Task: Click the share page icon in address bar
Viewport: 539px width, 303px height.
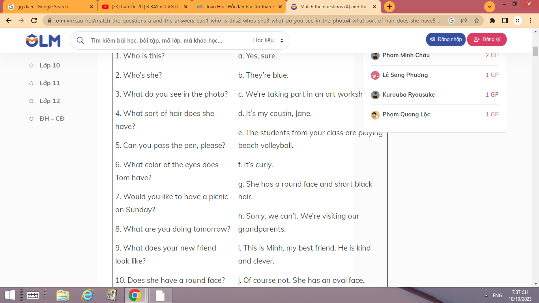Action: [x=464, y=21]
